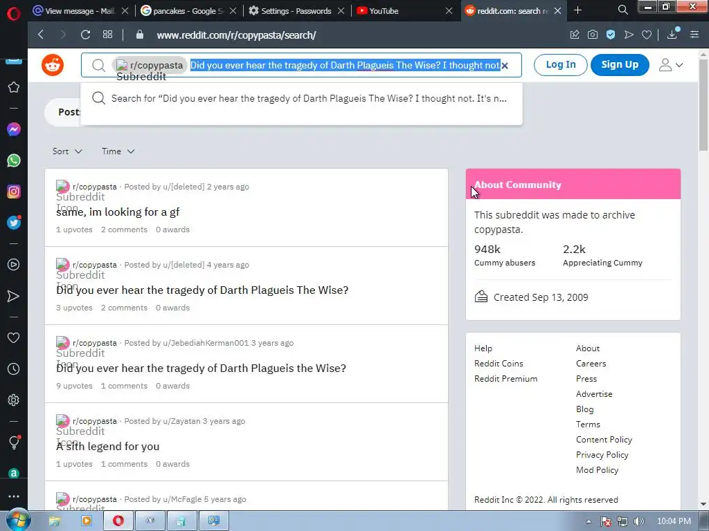The height and width of the screenshot is (531, 709).
Task: Open post by u/JebediahKerman001
Action: click(201, 368)
